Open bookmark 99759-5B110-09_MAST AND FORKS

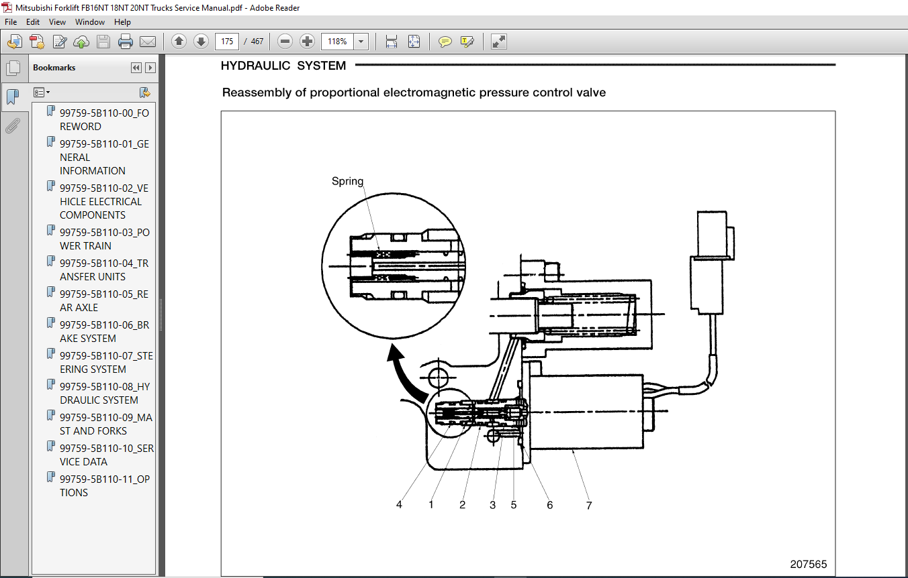[x=105, y=424]
